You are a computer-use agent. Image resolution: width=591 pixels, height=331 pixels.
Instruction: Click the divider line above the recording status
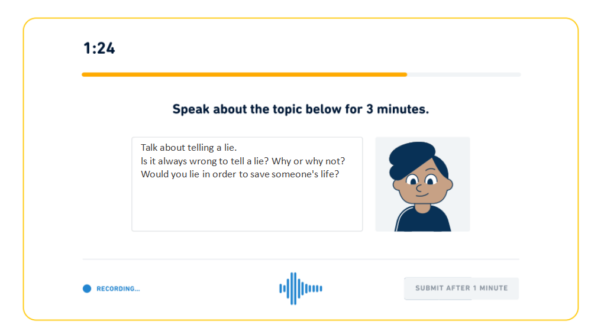301,259
